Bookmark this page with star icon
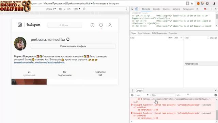 pyautogui.click(x=192, y=3)
